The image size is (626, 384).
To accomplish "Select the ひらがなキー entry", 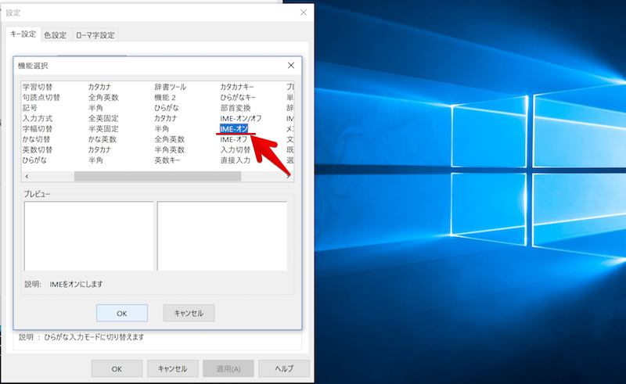I will [x=242, y=97].
